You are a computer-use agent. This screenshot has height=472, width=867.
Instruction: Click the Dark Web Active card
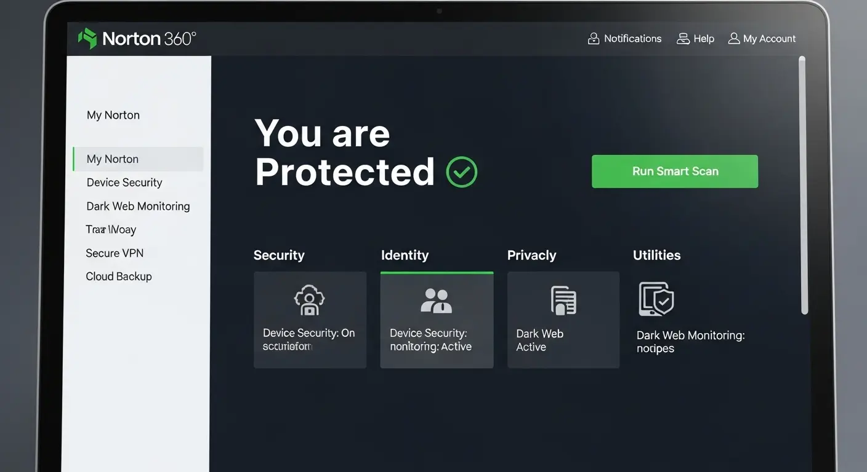point(563,320)
